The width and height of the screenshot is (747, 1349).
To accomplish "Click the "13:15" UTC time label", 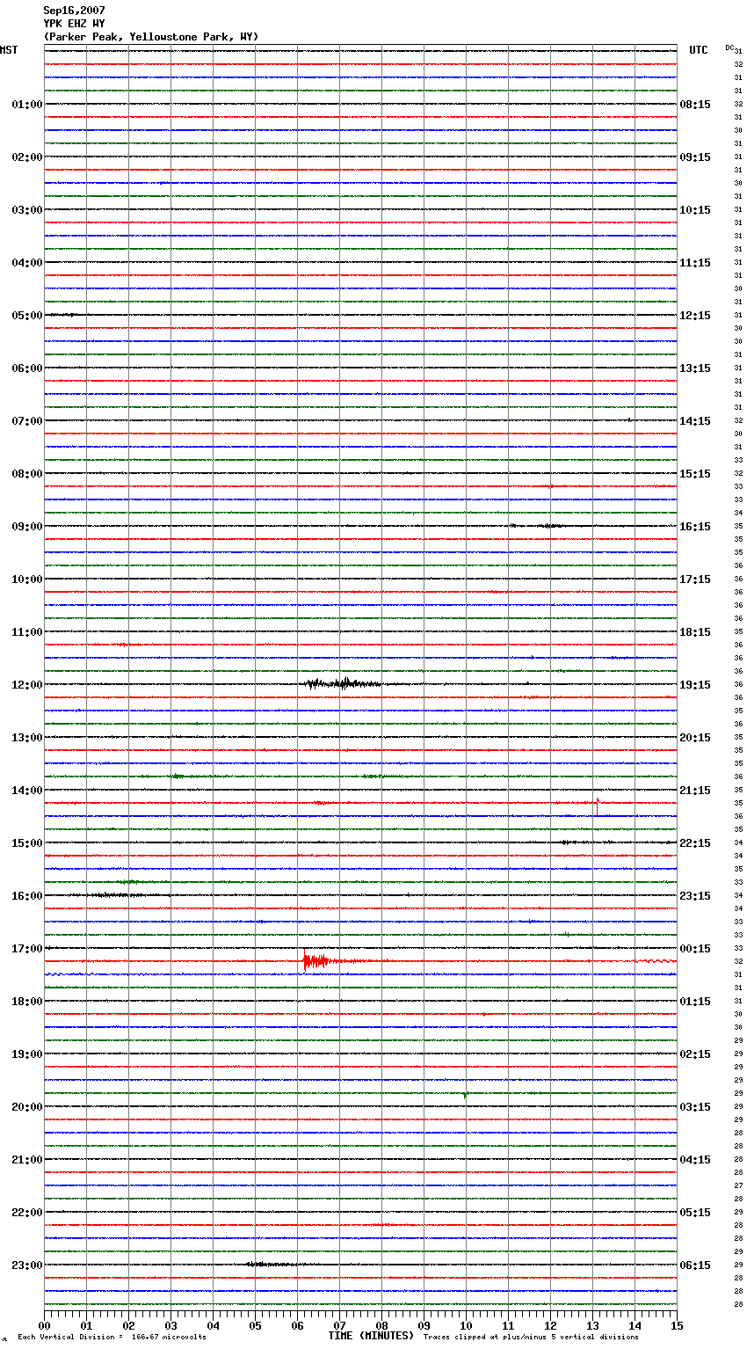I will (695, 368).
